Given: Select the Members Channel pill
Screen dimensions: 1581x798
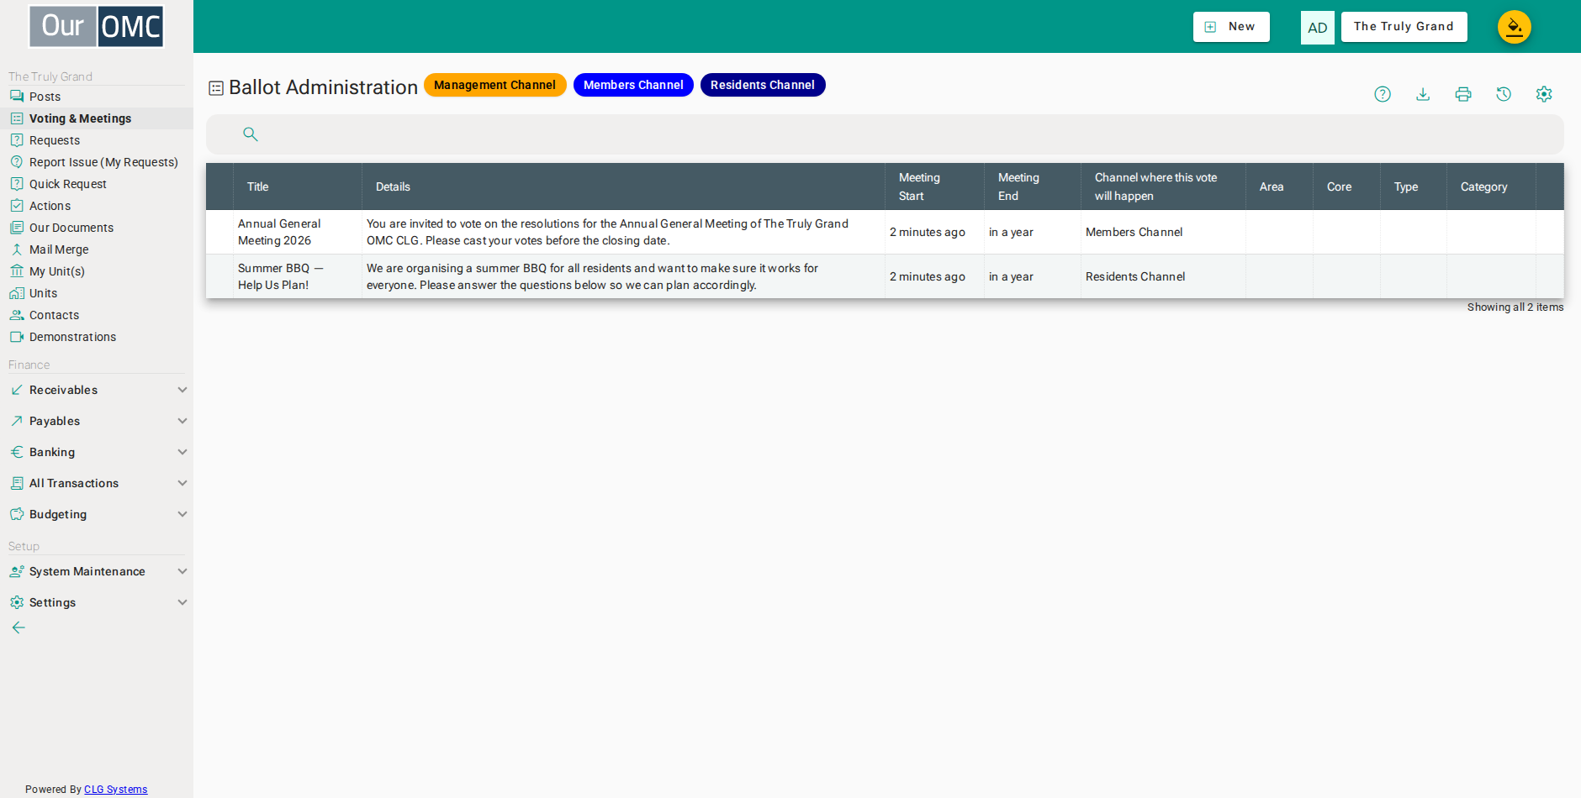Looking at the screenshot, I should (633, 85).
